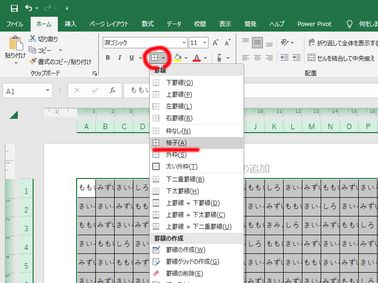Expand the Name Box dropdown for A1
The width and height of the screenshot is (378, 283).
click(48, 91)
